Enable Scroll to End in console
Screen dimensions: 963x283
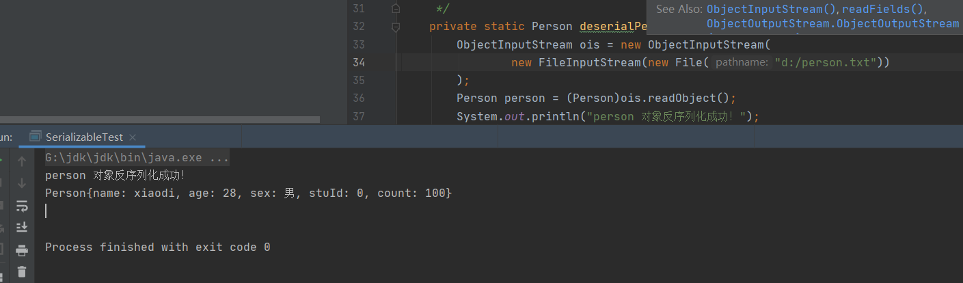pos(22,227)
